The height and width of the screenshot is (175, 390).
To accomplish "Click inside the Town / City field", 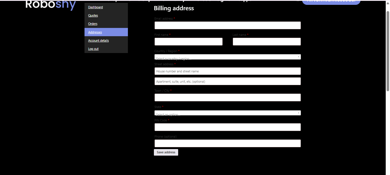I will pyautogui.click(x=228, y=97).
